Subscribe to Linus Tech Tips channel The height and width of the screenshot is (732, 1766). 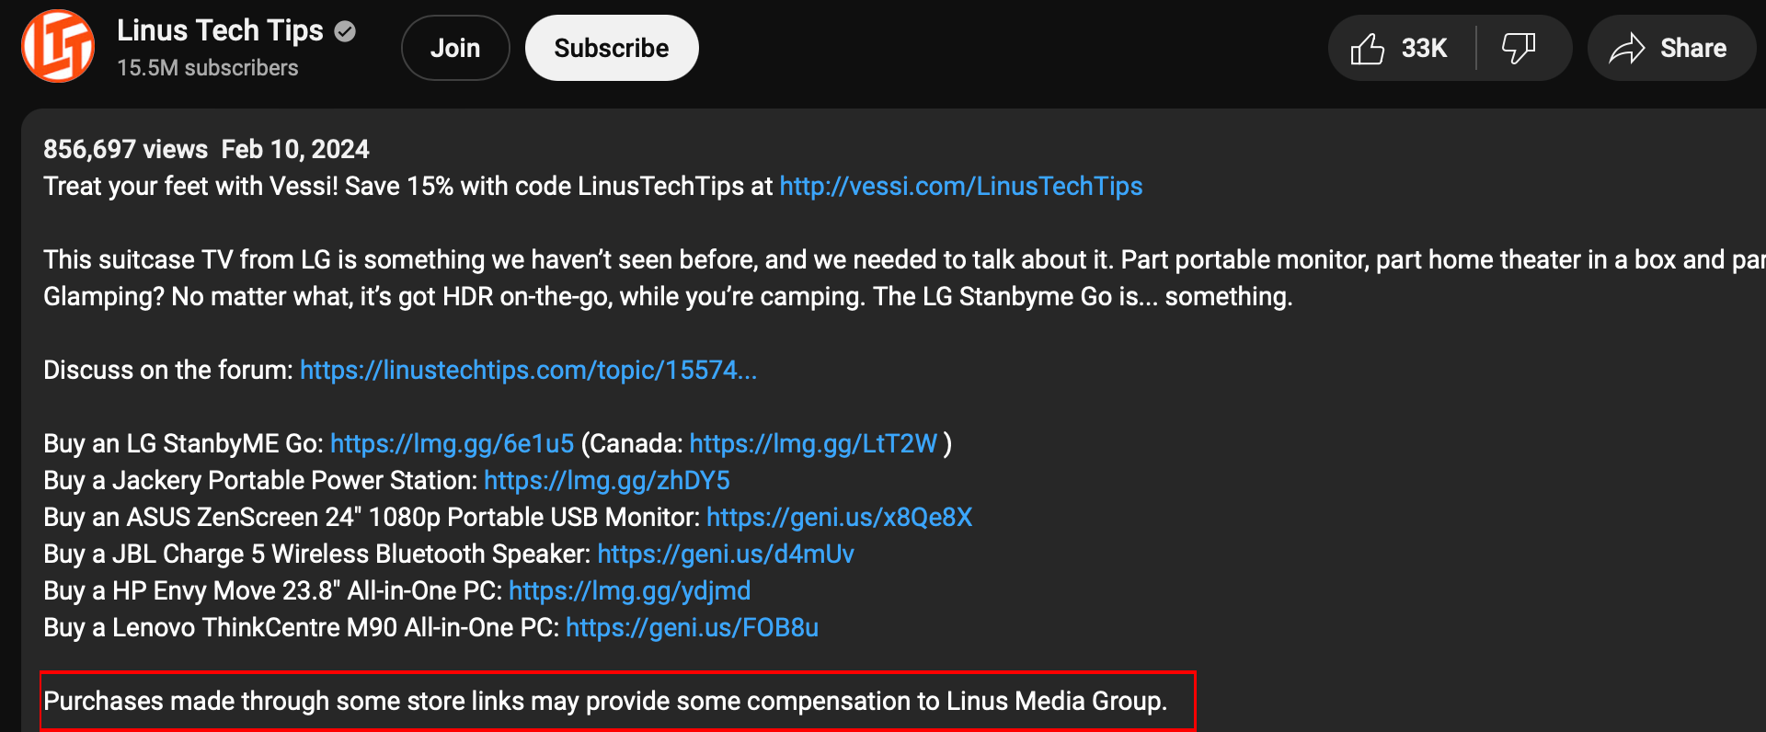point(611,48)
